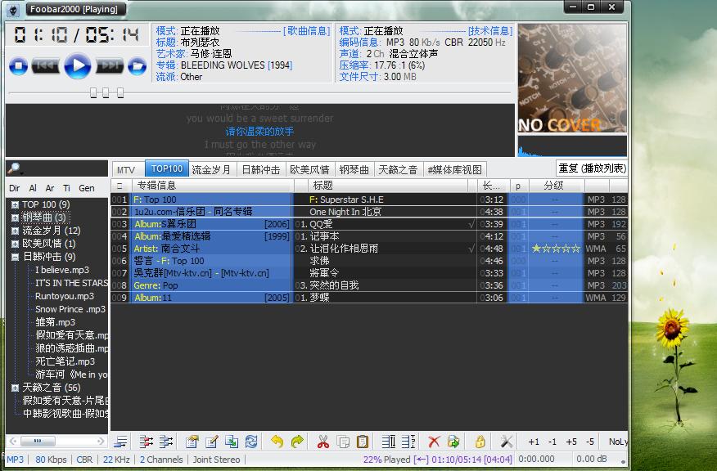Click the wrench and screwdriver preferences icon

pyautogui.click(x=506, y=442)
